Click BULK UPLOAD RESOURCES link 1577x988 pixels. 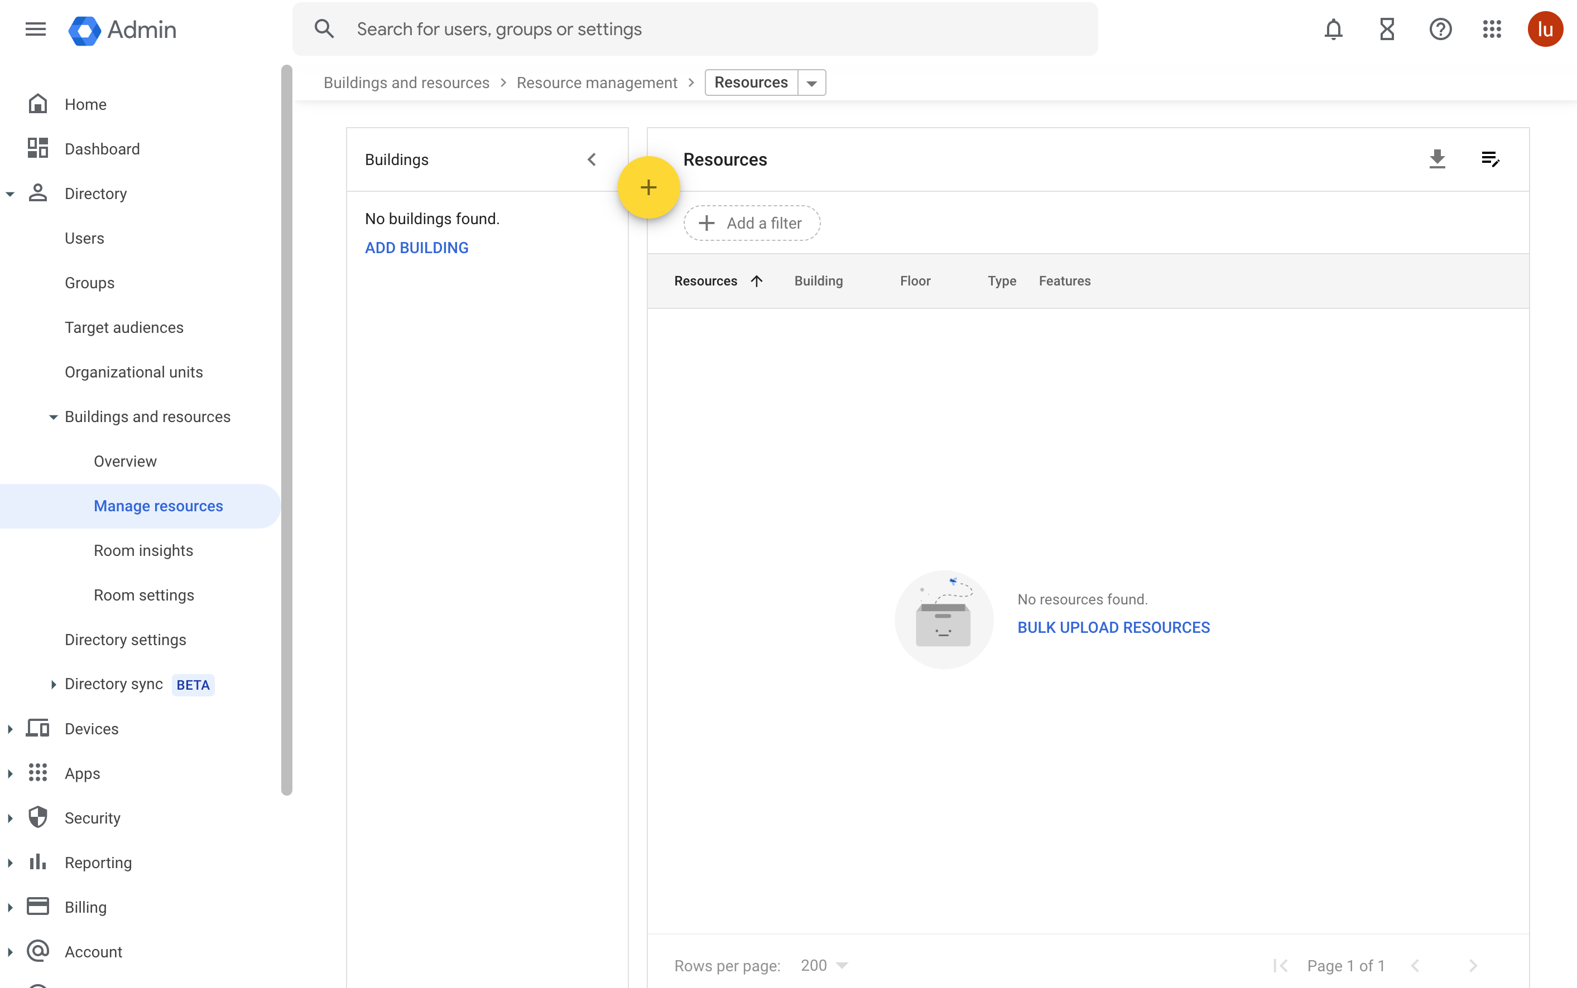point(1113,627)
